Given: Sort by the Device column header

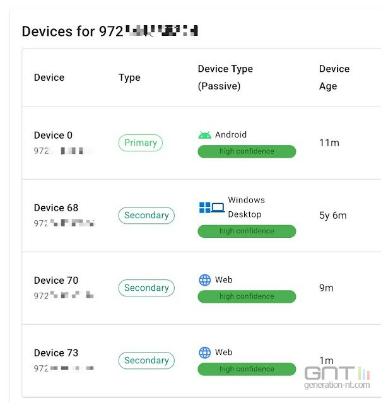Looking at the screenshot, I should [49, 78].
